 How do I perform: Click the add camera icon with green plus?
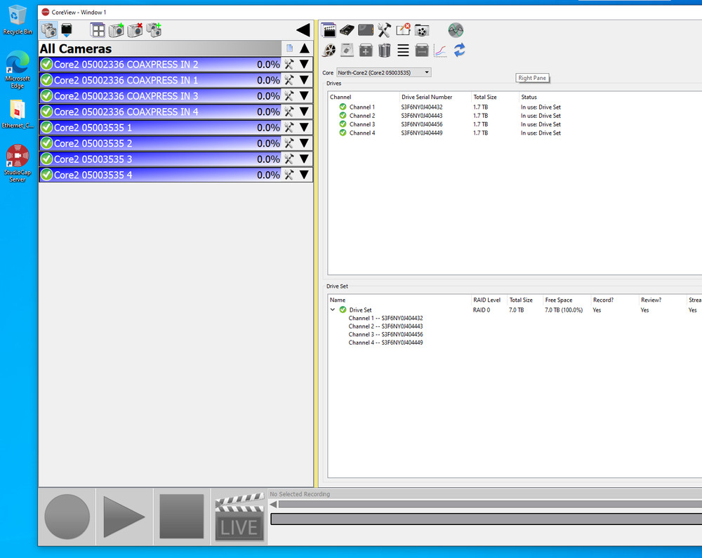pos(117,30)
